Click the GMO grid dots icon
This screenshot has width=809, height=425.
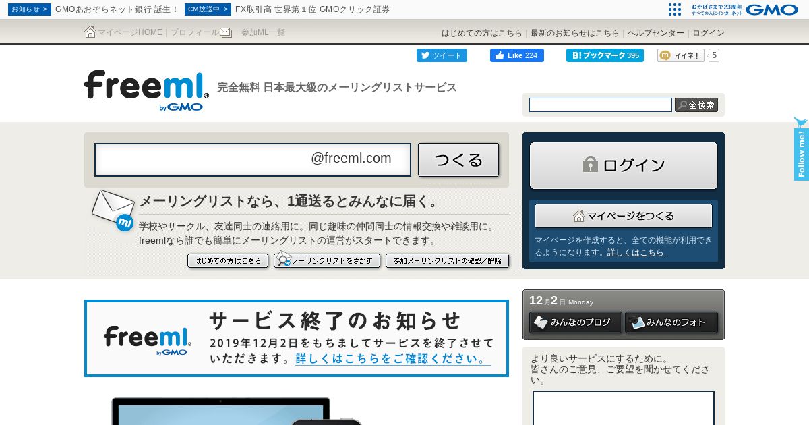[675, 9]
